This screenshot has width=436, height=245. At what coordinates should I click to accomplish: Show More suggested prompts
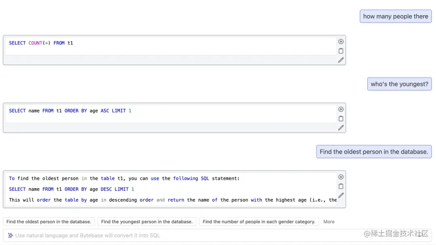tap(329, 222)
